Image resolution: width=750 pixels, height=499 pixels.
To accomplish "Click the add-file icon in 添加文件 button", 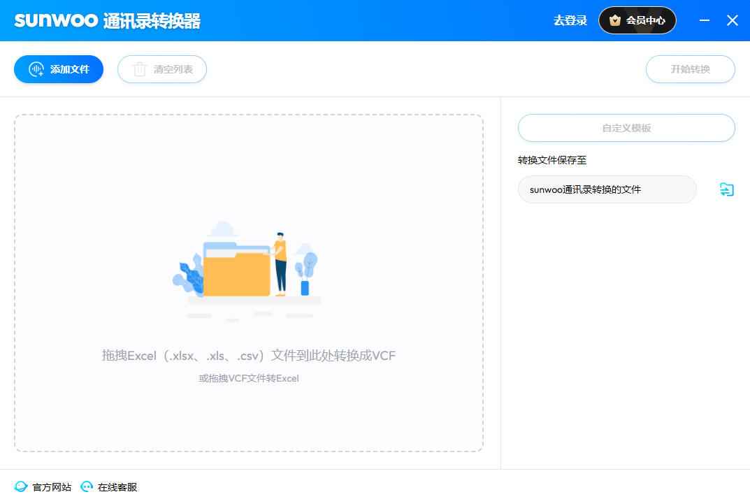I will (x=36, y=69).
